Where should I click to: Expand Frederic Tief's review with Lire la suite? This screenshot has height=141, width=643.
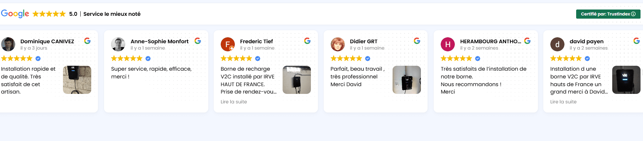click(x=234, y=102)
